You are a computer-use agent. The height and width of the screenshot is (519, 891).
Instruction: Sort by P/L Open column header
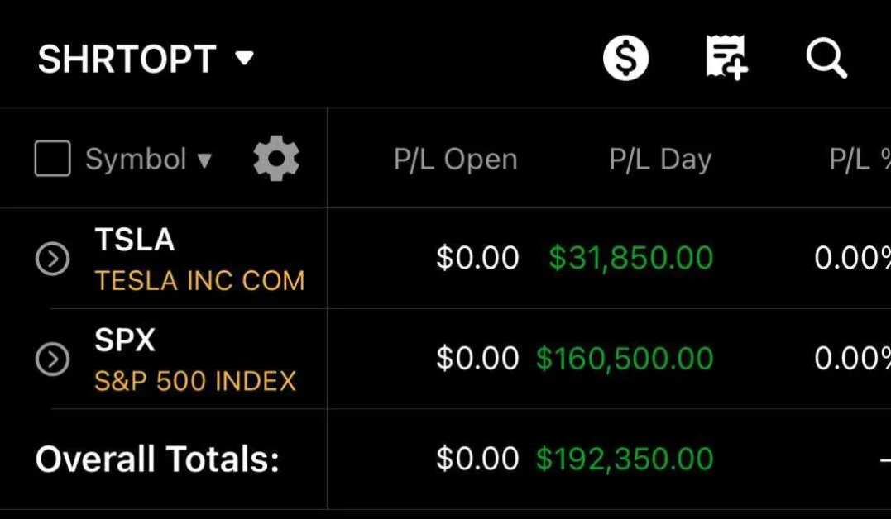point(455,160)
